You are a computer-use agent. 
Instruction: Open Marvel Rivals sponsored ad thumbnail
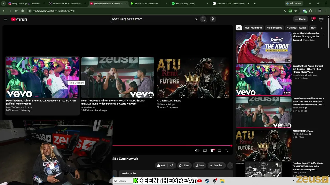pyautogui.click(x=263, y=47)
